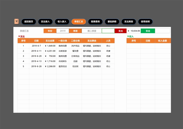The image size is (183, 129).
Task: Collapse the ▼收入 section heading
Action: (x=130, y=36)
